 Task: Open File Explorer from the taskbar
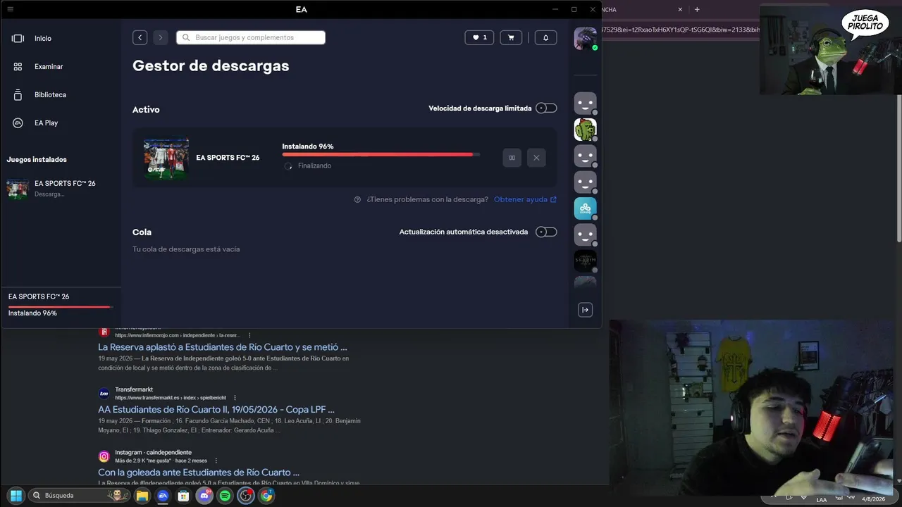[142, 496]
